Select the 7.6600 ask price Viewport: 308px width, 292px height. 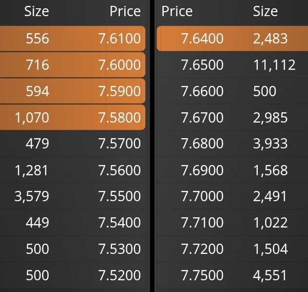tap(202, 91)
